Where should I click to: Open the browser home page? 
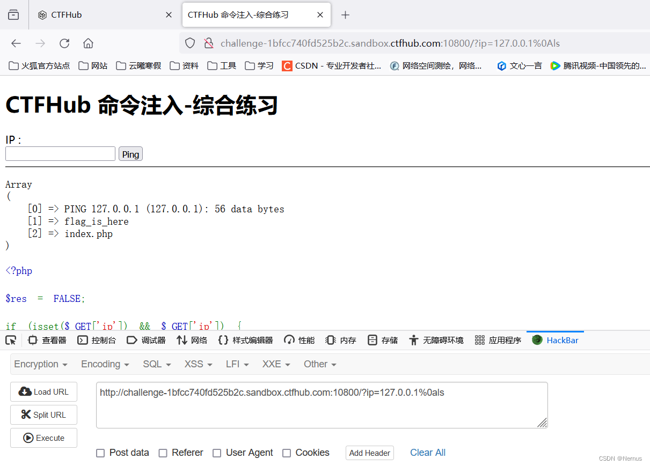pyautogui.click(x=88, y=43)
